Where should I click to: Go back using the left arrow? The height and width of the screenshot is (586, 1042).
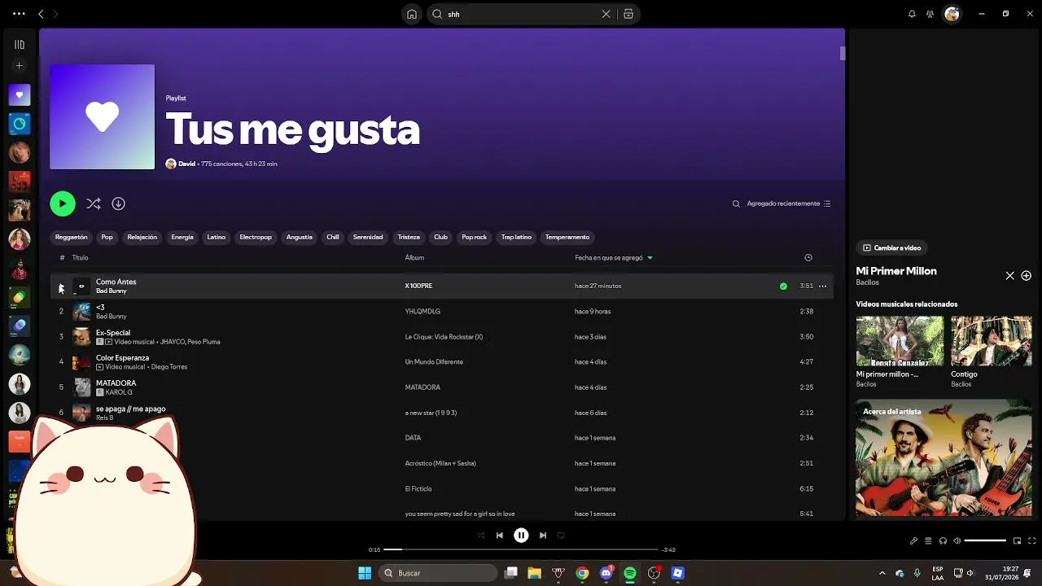point(41,14)
